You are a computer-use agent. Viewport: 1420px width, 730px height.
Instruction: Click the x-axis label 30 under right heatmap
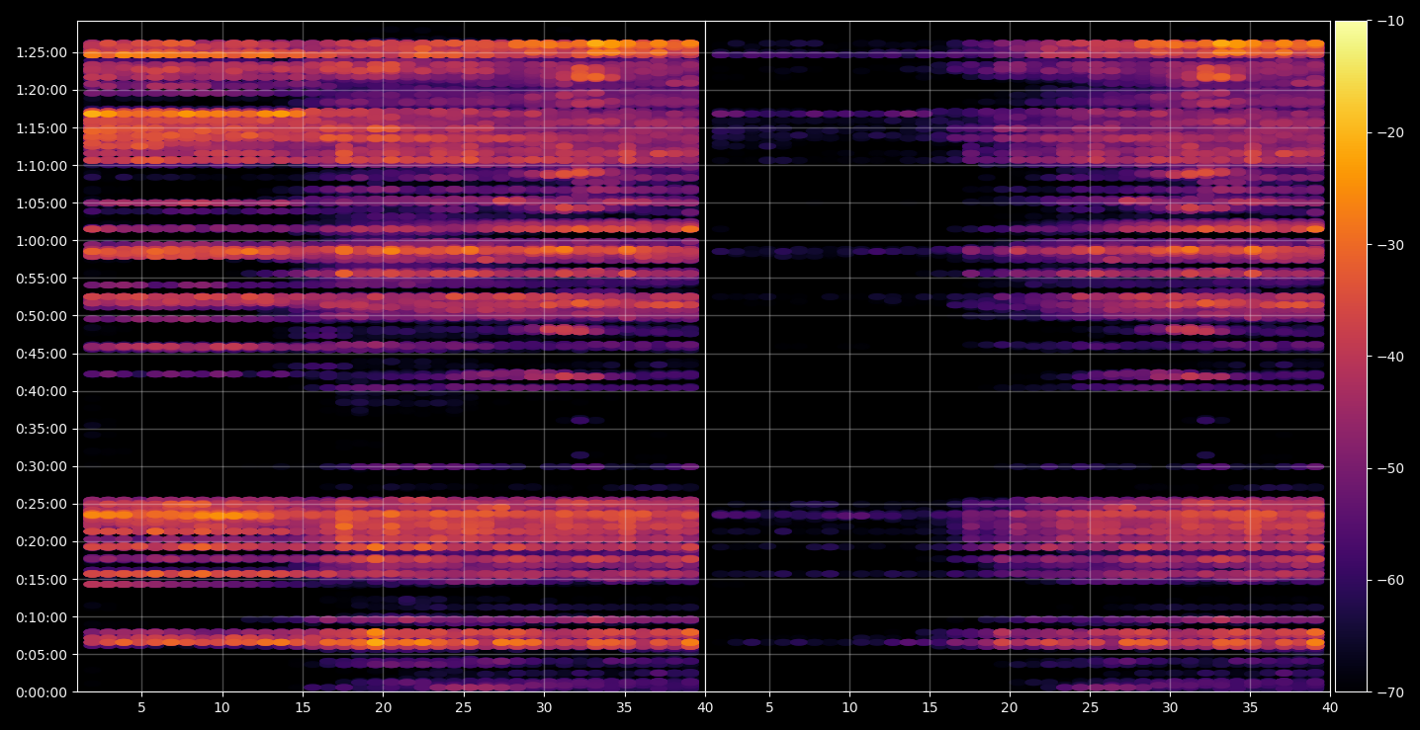point(1170,707)
